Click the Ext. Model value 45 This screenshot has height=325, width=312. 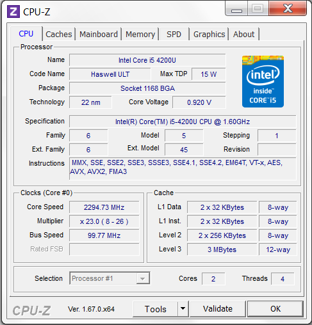(x=184, y=150)
